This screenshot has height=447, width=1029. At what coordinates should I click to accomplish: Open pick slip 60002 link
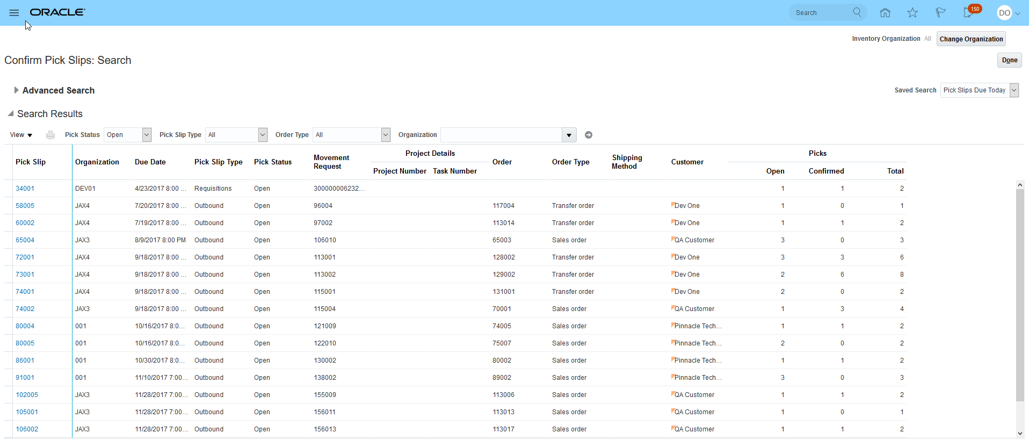coord(25,223)
